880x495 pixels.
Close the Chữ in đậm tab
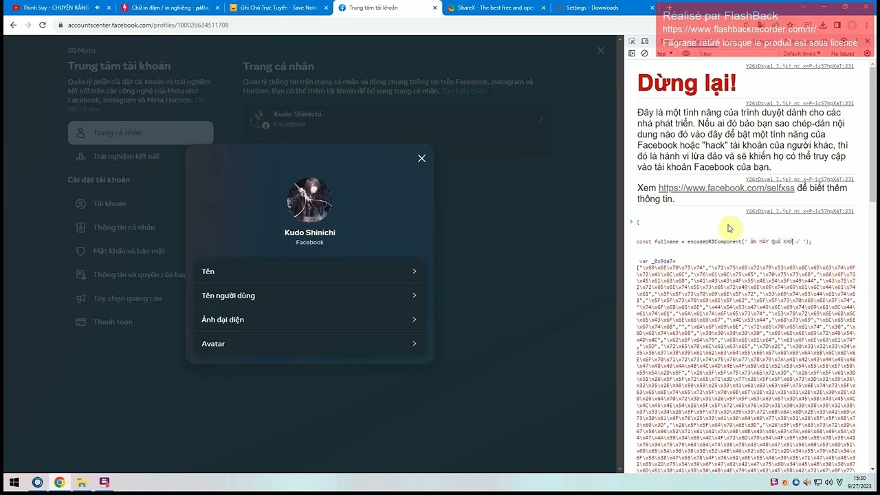click(x=217, y=8)
